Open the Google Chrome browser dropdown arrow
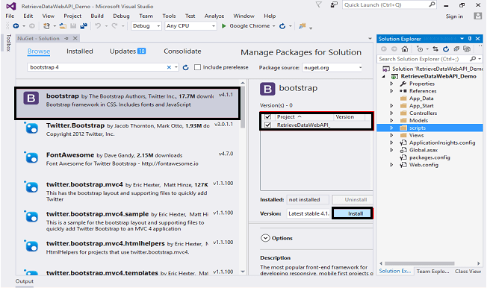 click(x=274, y=26)
